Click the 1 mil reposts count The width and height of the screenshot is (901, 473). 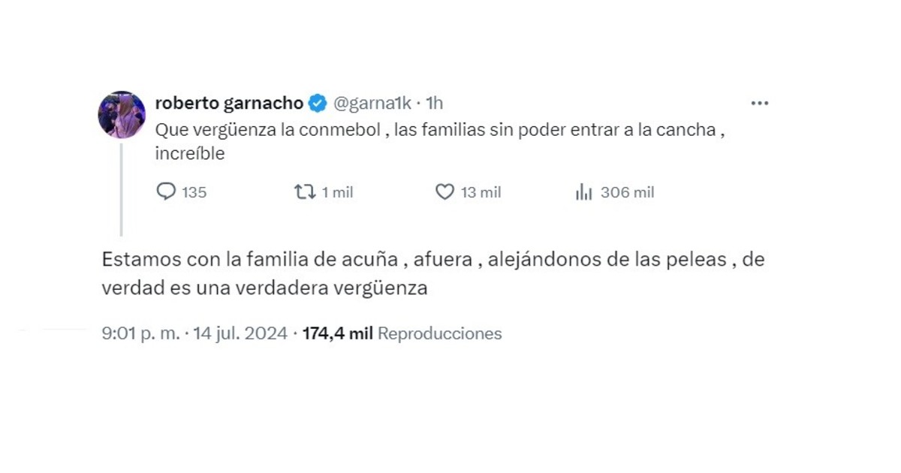pos(337,192)
